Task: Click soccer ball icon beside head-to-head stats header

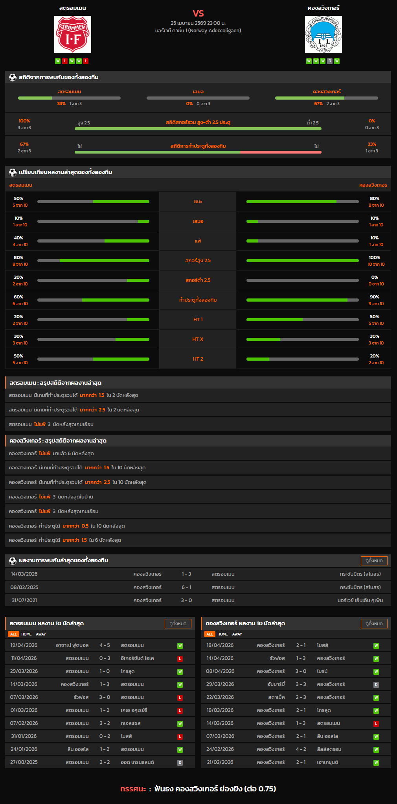Action: [13, 78]
